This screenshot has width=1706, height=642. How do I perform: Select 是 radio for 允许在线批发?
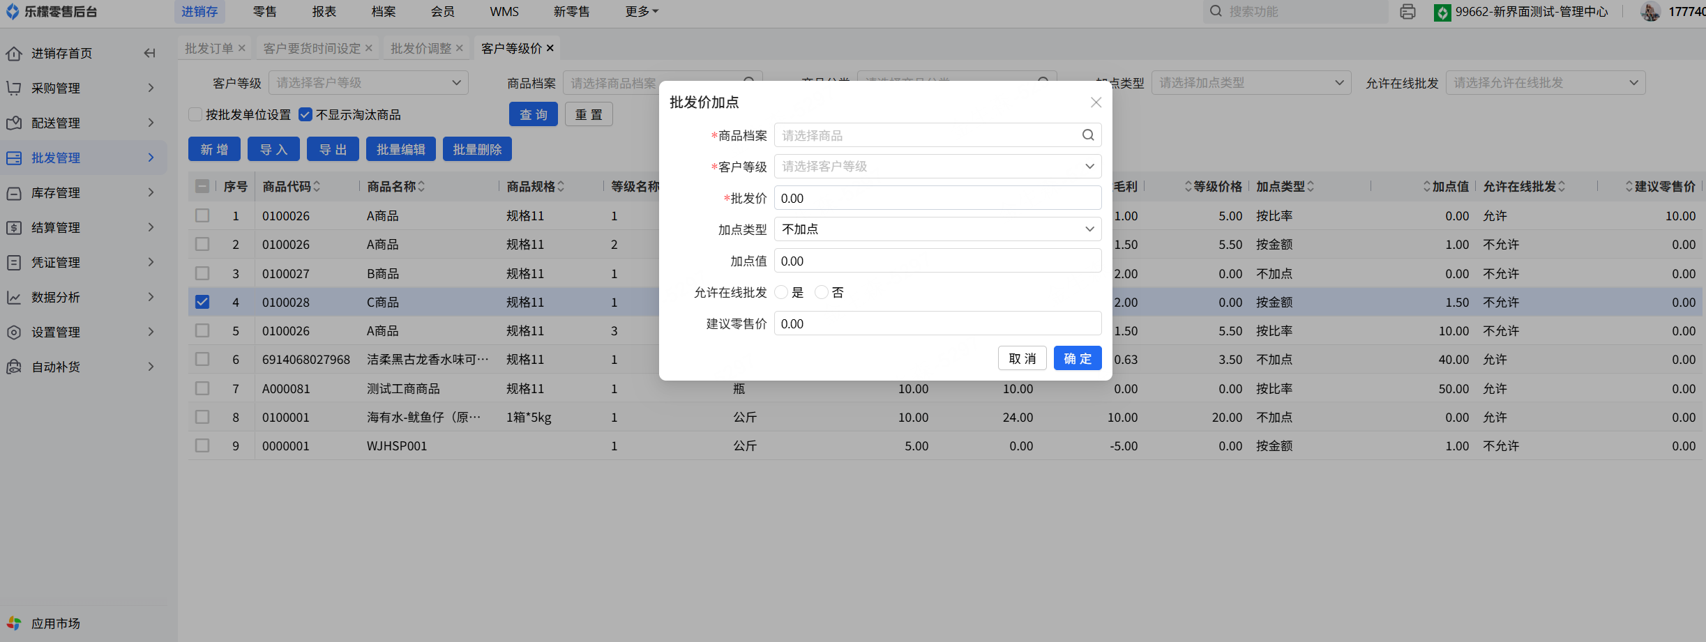coord(781,293)
